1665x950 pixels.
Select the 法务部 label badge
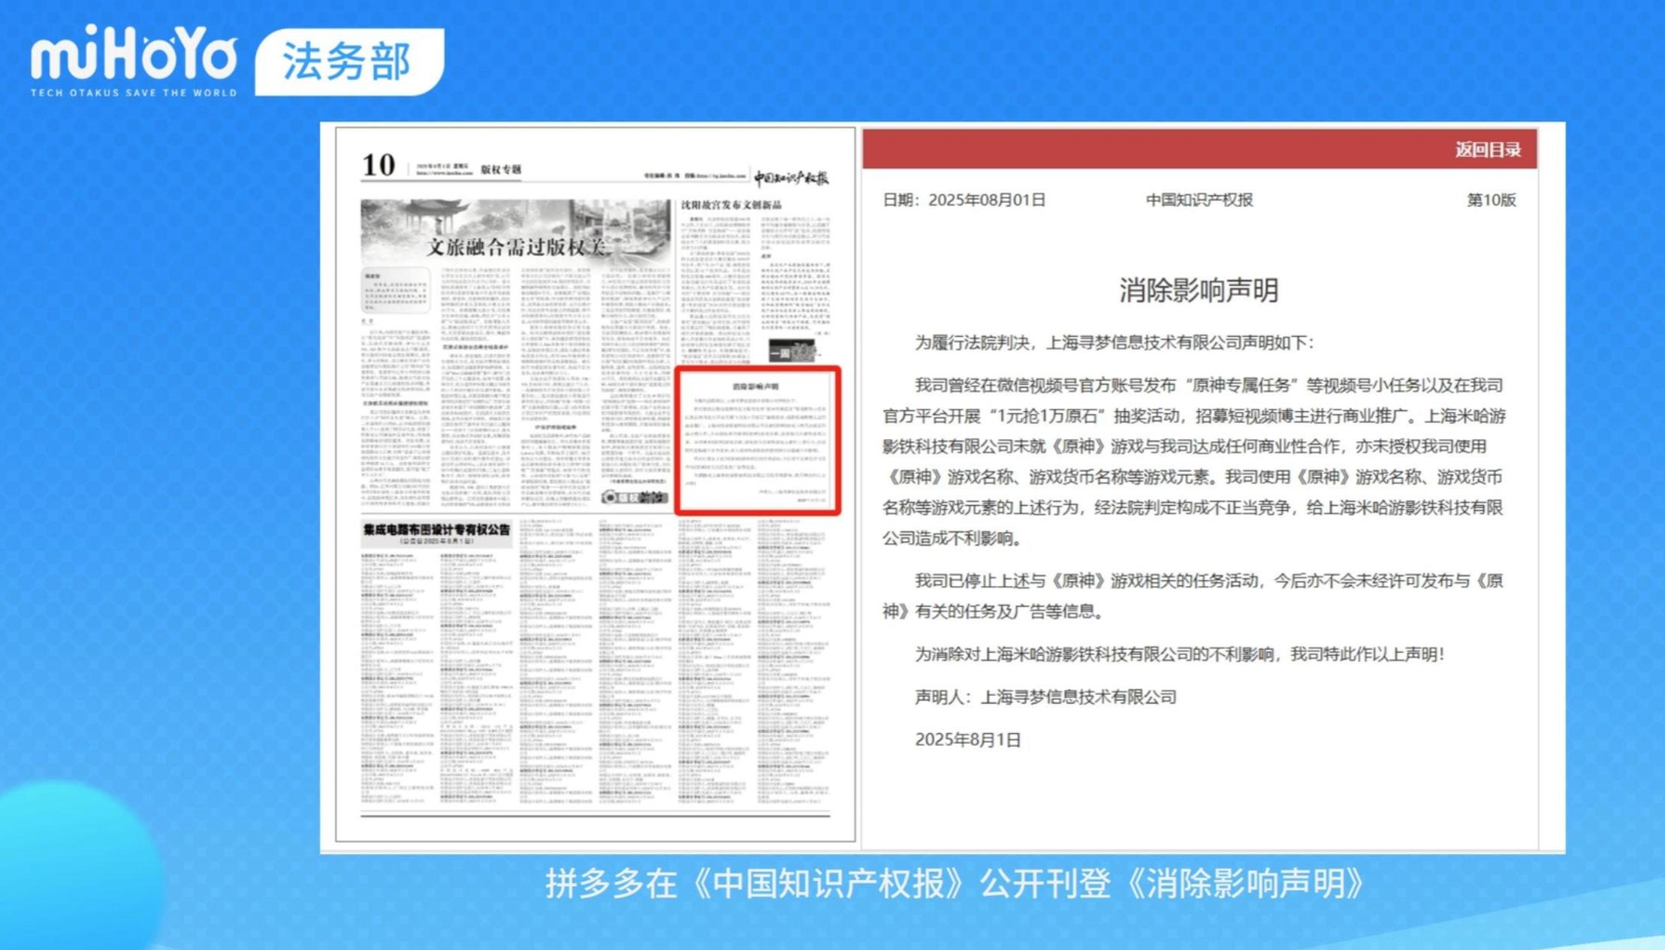pyautogui.click(x=349, y=62)
